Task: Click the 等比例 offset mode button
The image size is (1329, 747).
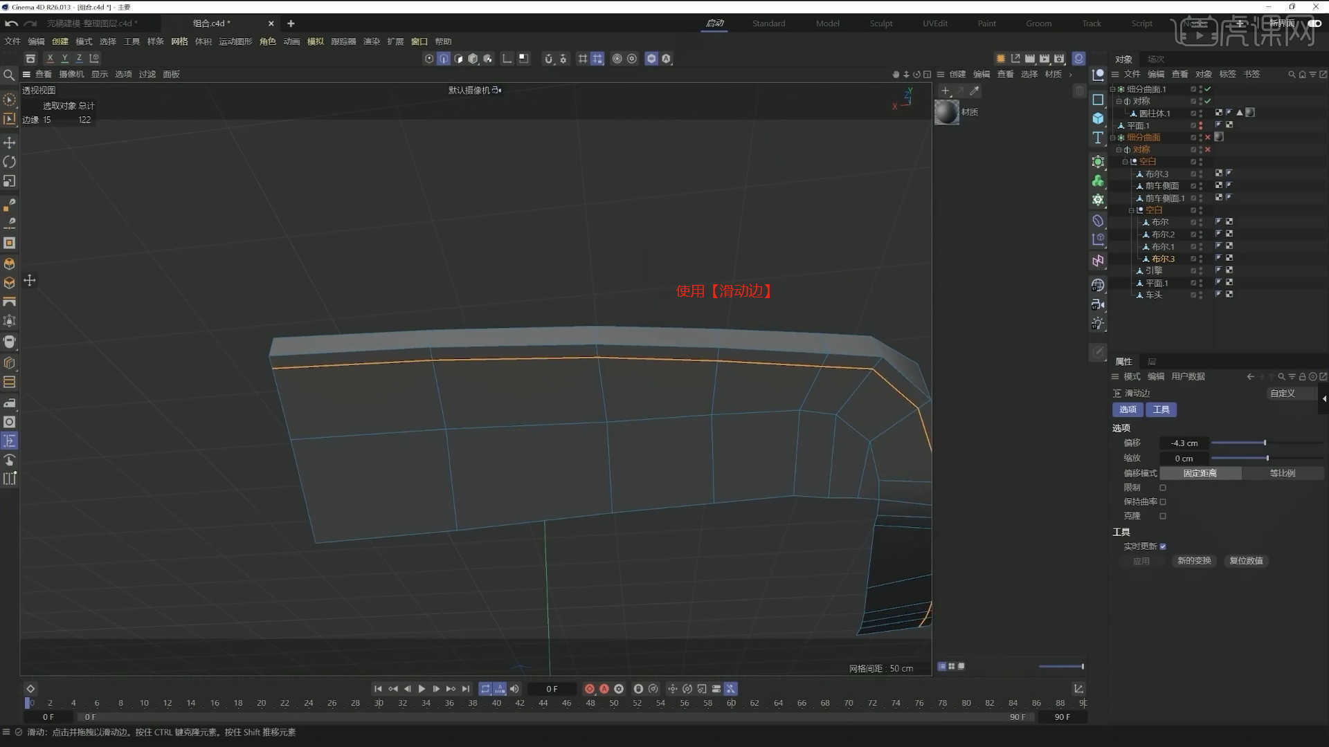Action: click(x=1283, y=473)
